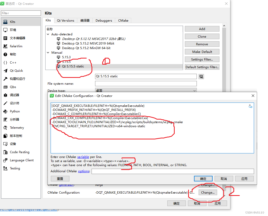
Task: Apply changes with 应用 in CMake dialog
Action: click(x=244, y=179)
